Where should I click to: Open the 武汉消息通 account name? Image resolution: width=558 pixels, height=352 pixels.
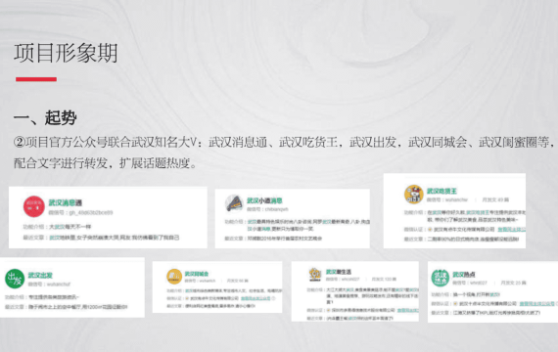pyautogui.click(x=66, y=202)
